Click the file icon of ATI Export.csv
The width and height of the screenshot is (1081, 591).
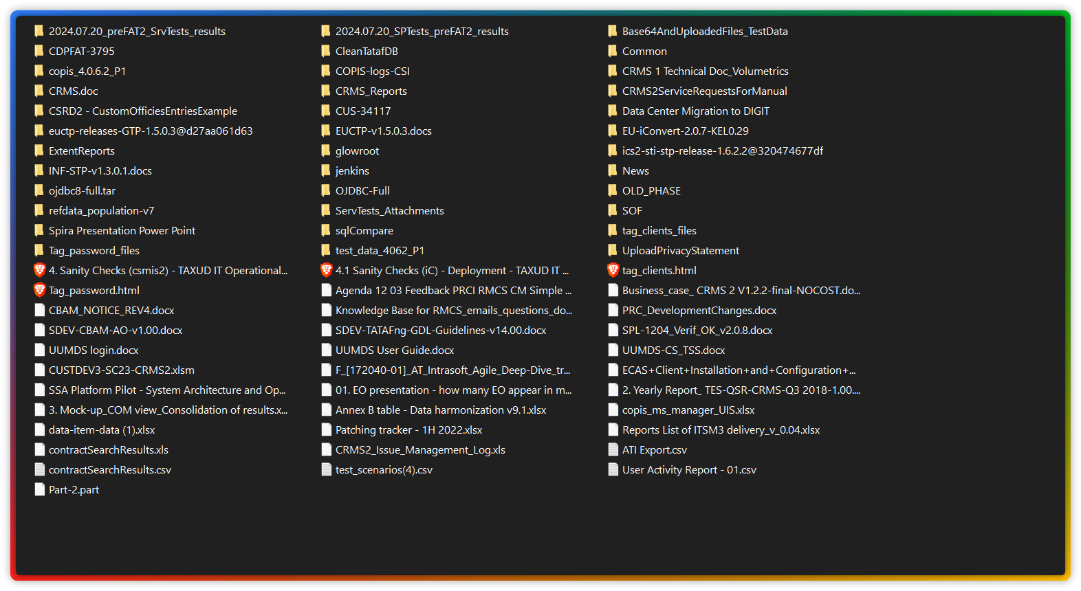[613, 449]
